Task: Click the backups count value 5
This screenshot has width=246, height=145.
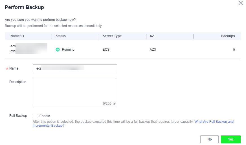Action: [x=234, y=50]
